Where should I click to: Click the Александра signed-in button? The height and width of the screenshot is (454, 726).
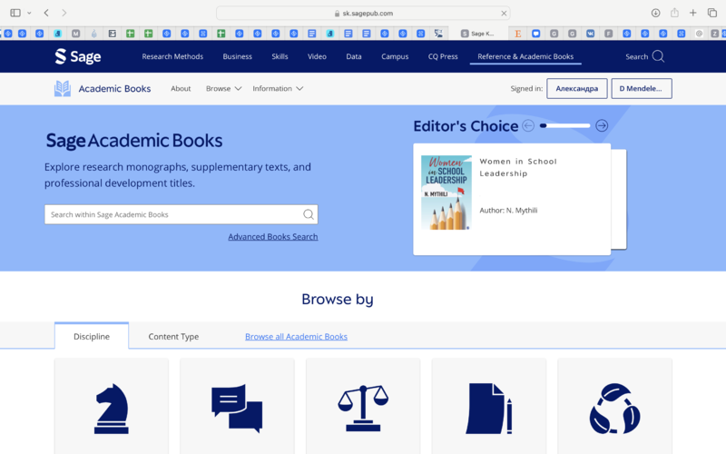[x=577, y=88]
